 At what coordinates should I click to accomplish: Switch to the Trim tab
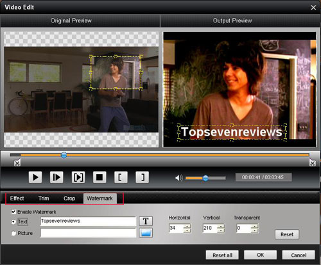point(44,198)
